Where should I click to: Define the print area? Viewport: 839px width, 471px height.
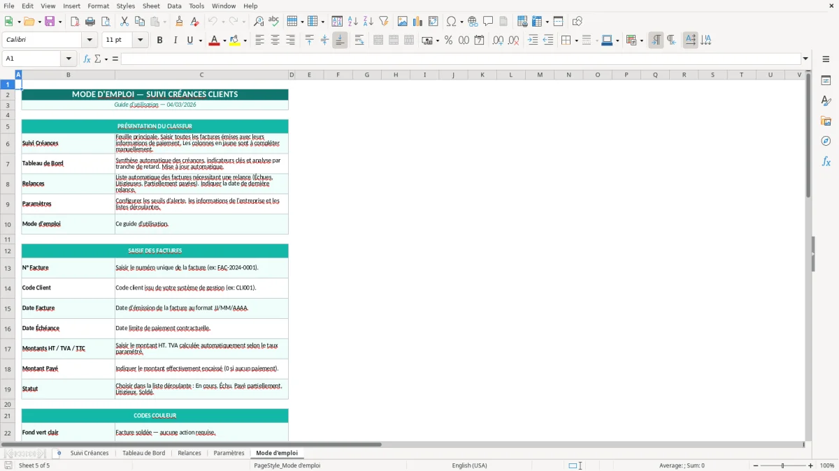(522, 22)
